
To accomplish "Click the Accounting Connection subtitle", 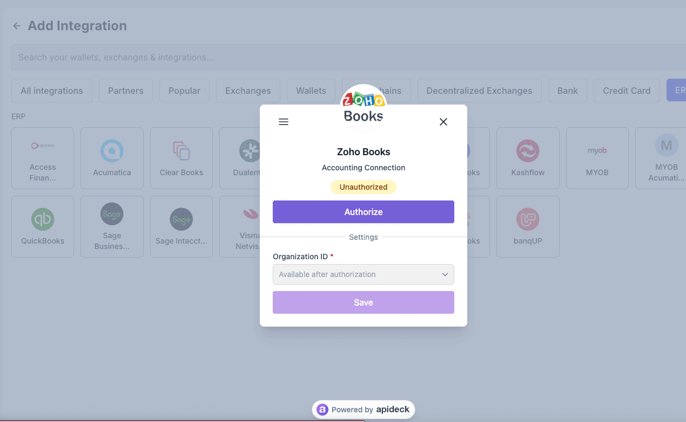I will 364,168.
